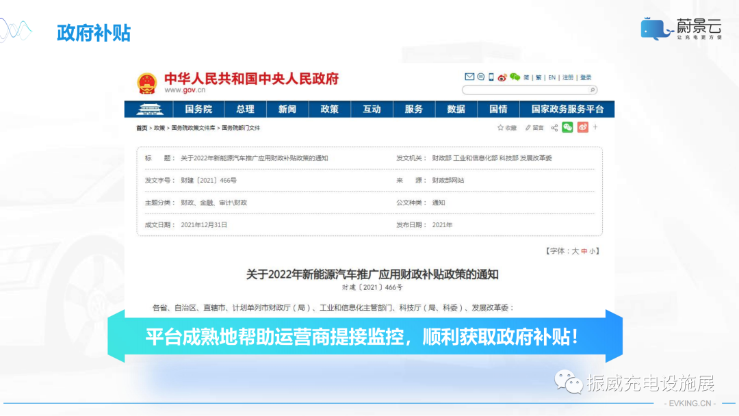The height and width of the screenshot is (416, 739).
Task: Click the mobile version phone icon
Action: (x=491, y=77)
